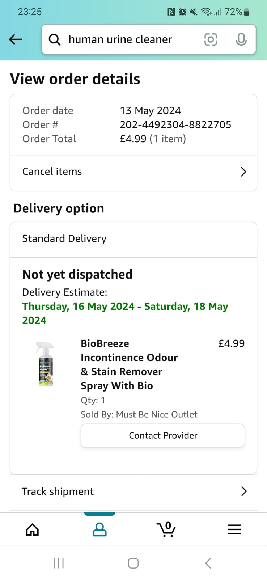Expand Track shipment chevron arrow
The width and height of the screenshot is (267, 579).
[x=244, y=491]
